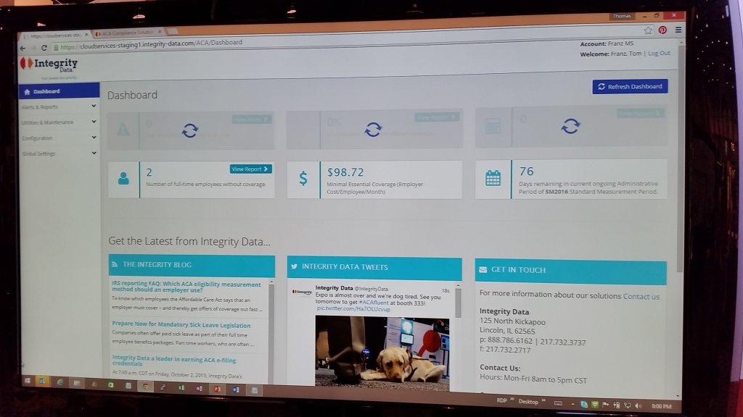This screenshot has height=417, width=743.
Task: Click the calendar icon beside 76 days
Action: point(493,178)
